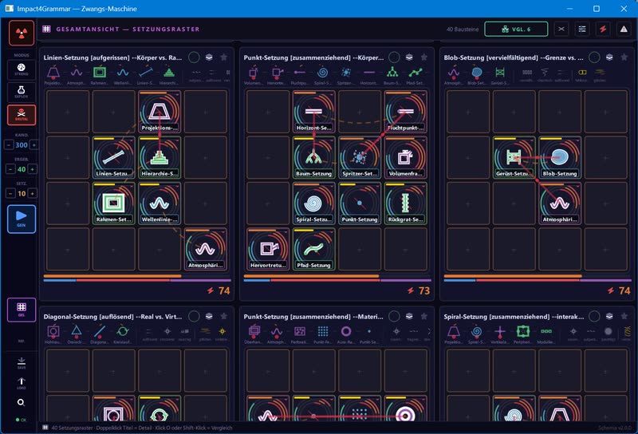Select Projektions tile in Linien-Setzung grid

point(159,112)
